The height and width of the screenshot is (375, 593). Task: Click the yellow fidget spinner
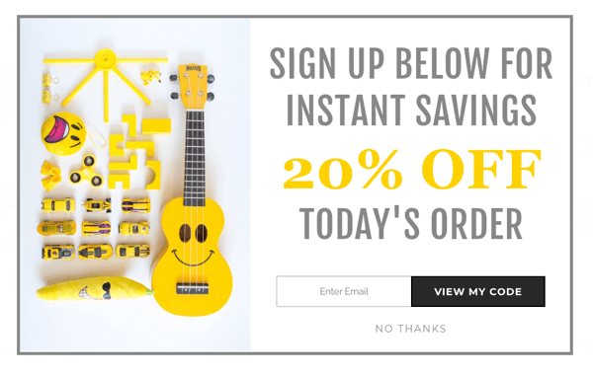(x=87, y=172)
